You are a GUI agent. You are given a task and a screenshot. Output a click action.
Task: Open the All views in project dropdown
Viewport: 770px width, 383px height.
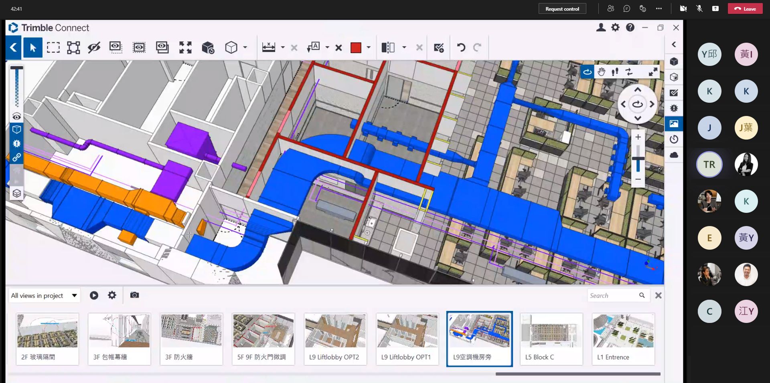click(44, 296)
